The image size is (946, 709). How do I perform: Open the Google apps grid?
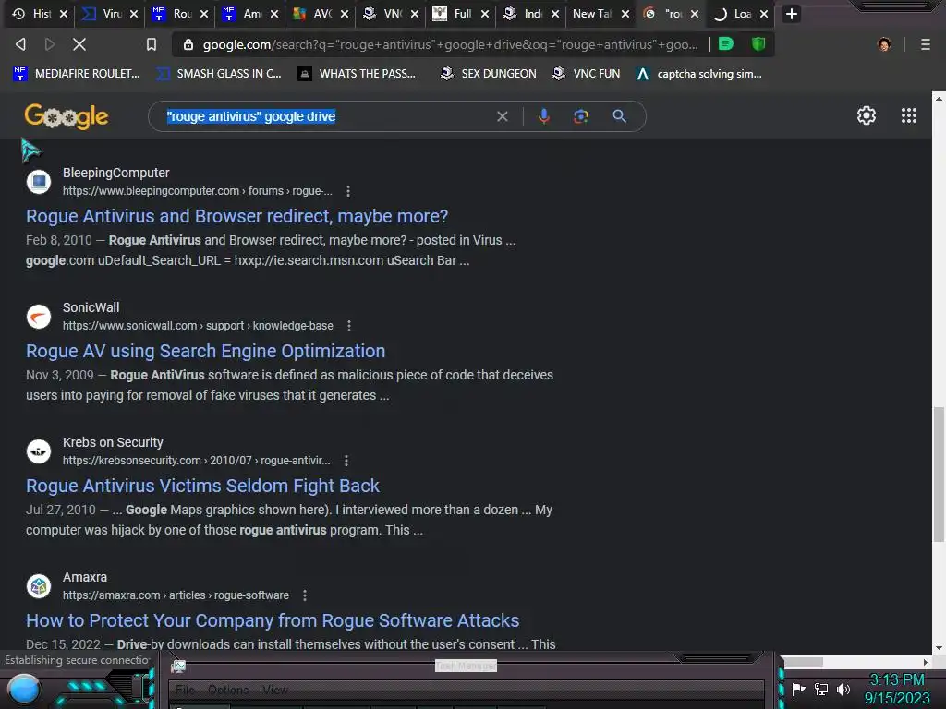[x=909, y=115]
